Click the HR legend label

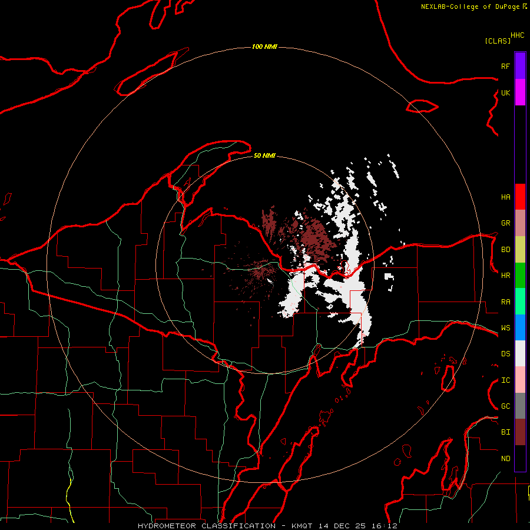coord(505,276)
